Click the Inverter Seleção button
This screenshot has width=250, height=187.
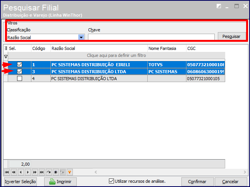(21, 182)
